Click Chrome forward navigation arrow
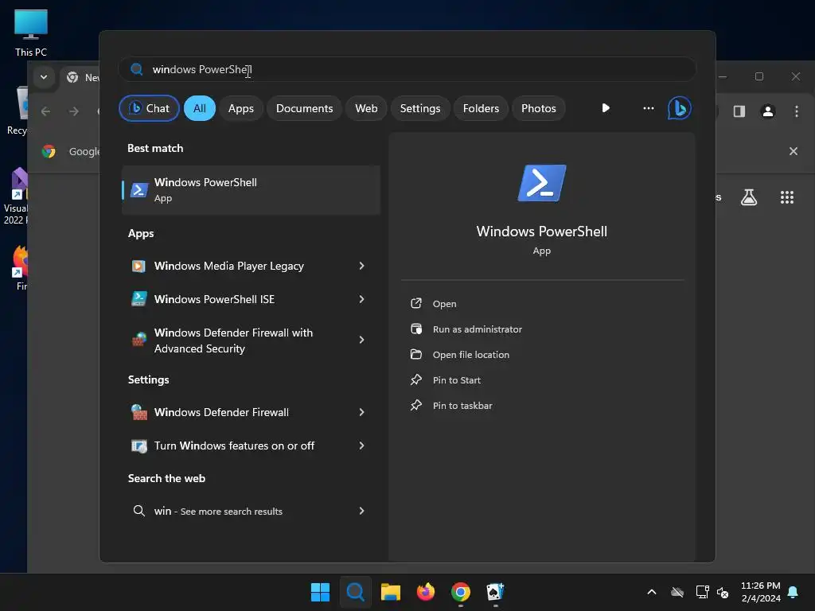This screenshot has width=815, height=611. 74,111
